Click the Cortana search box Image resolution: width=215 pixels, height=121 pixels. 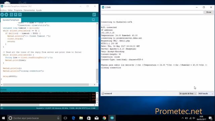point(34,118)
